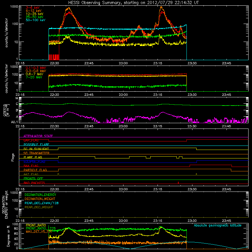Image resolution: width=252 pixels, height=252 pixels.
Task: Click the 22:45 tick under the MeV panel
Action: [x=89, y=95]
